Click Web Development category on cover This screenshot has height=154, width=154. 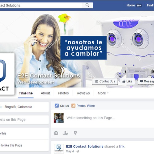35,82
